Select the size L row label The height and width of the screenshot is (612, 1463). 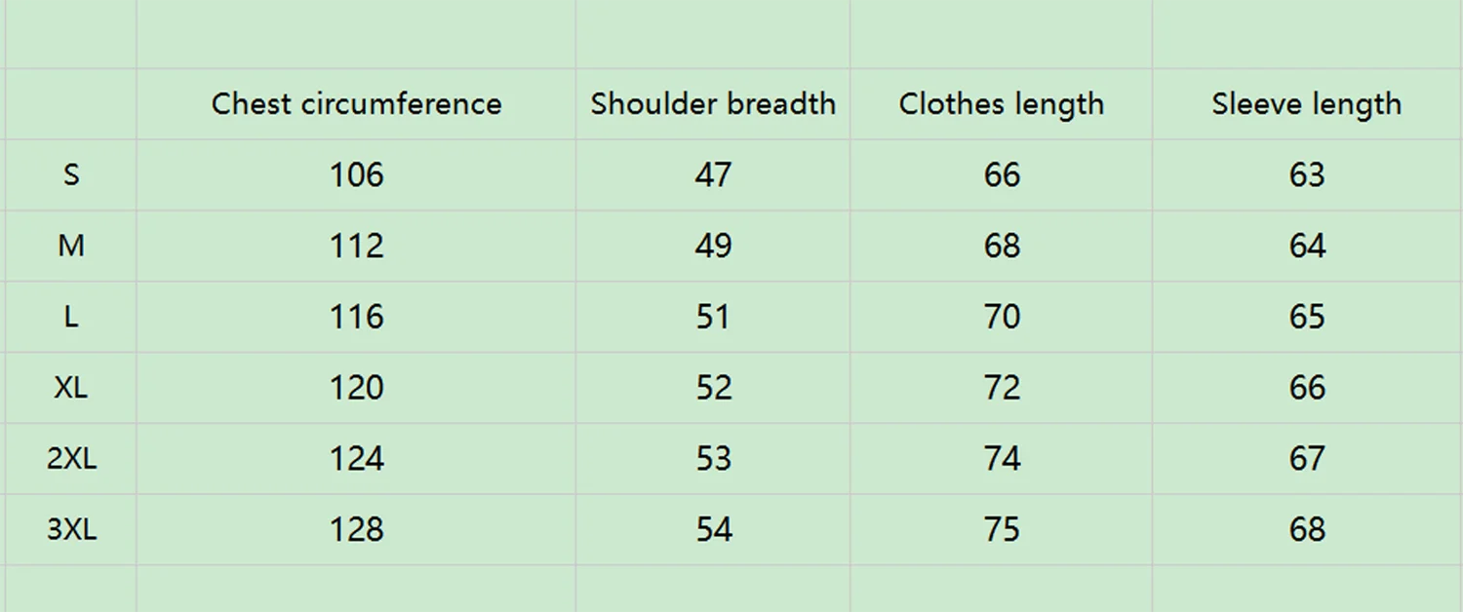click(71, 317)
